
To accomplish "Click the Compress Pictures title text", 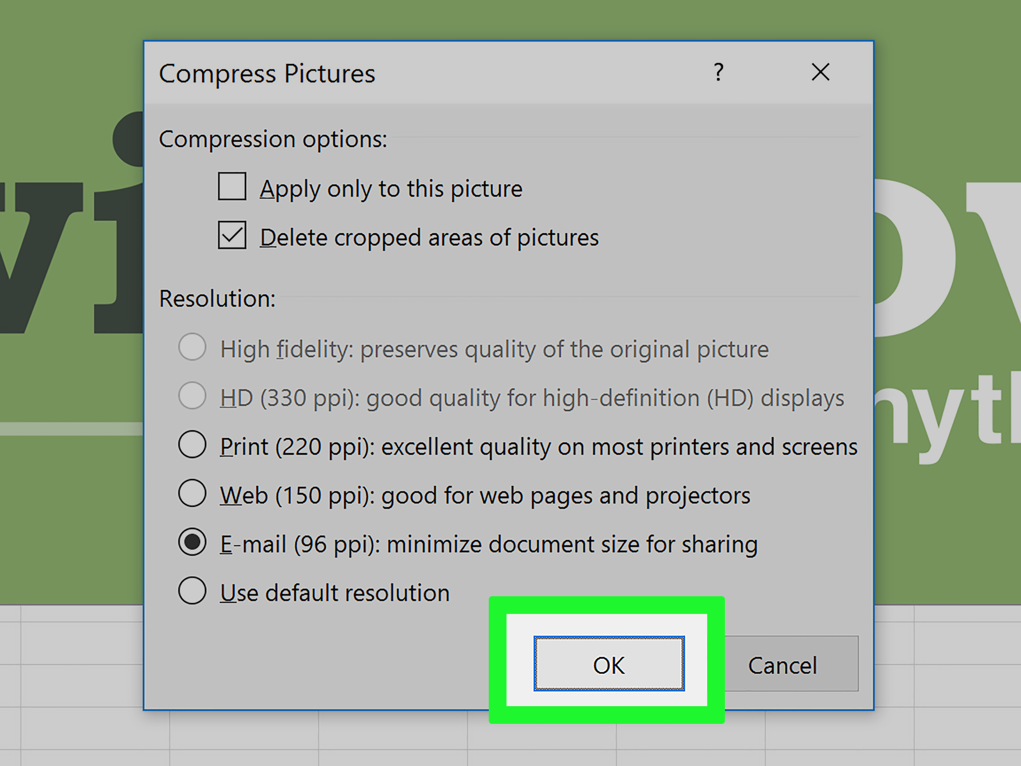I will 267,74.
